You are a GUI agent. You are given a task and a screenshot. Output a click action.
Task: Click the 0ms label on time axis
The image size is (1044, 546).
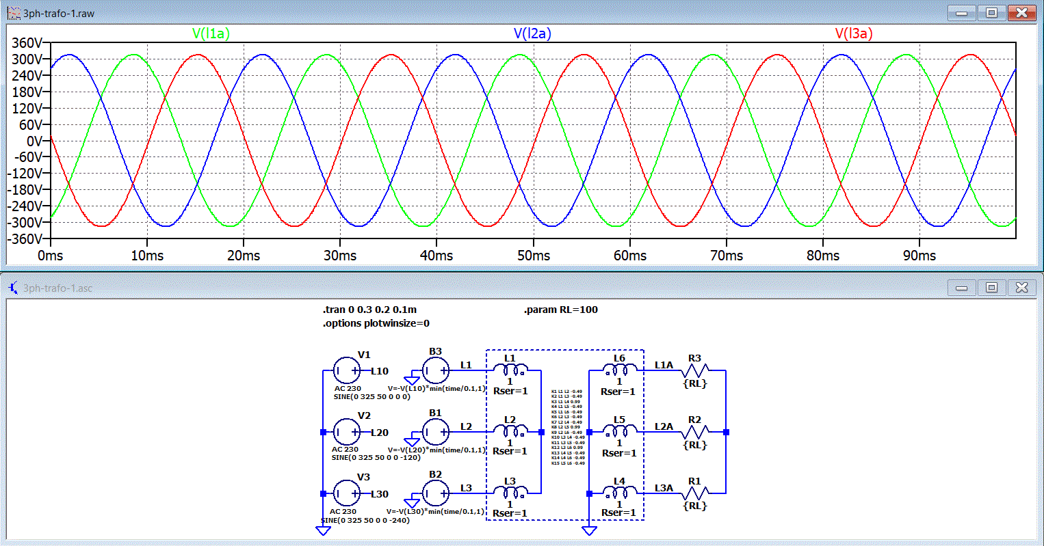[x=50, y=256]
